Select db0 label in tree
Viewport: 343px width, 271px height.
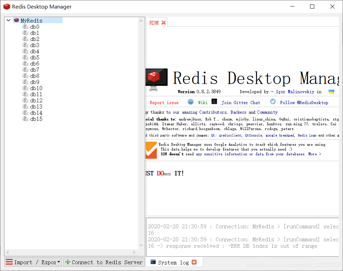pos(35,27)
